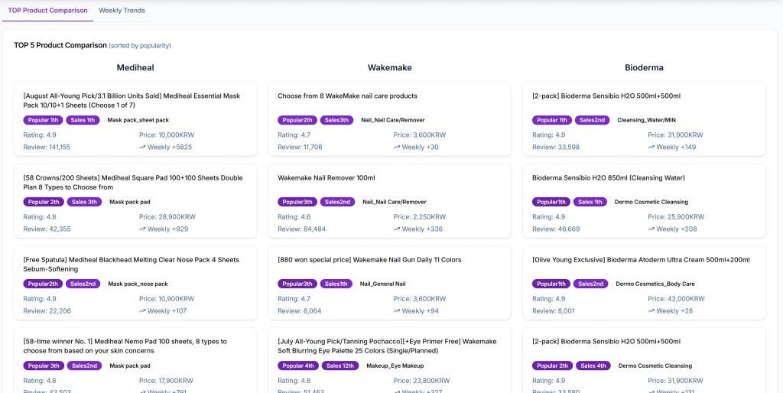This screenshot has height=393, width=783.
Task: Click the Popular 4th badge
Action: pyautogui.click(x=297, y=366)
